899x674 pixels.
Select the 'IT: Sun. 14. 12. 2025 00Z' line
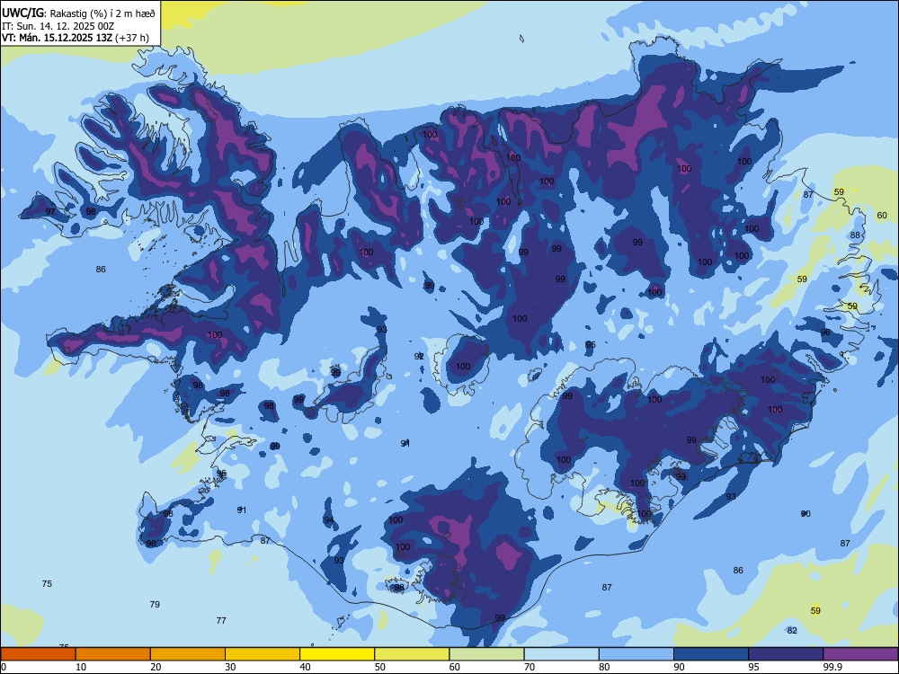point(58,26)
